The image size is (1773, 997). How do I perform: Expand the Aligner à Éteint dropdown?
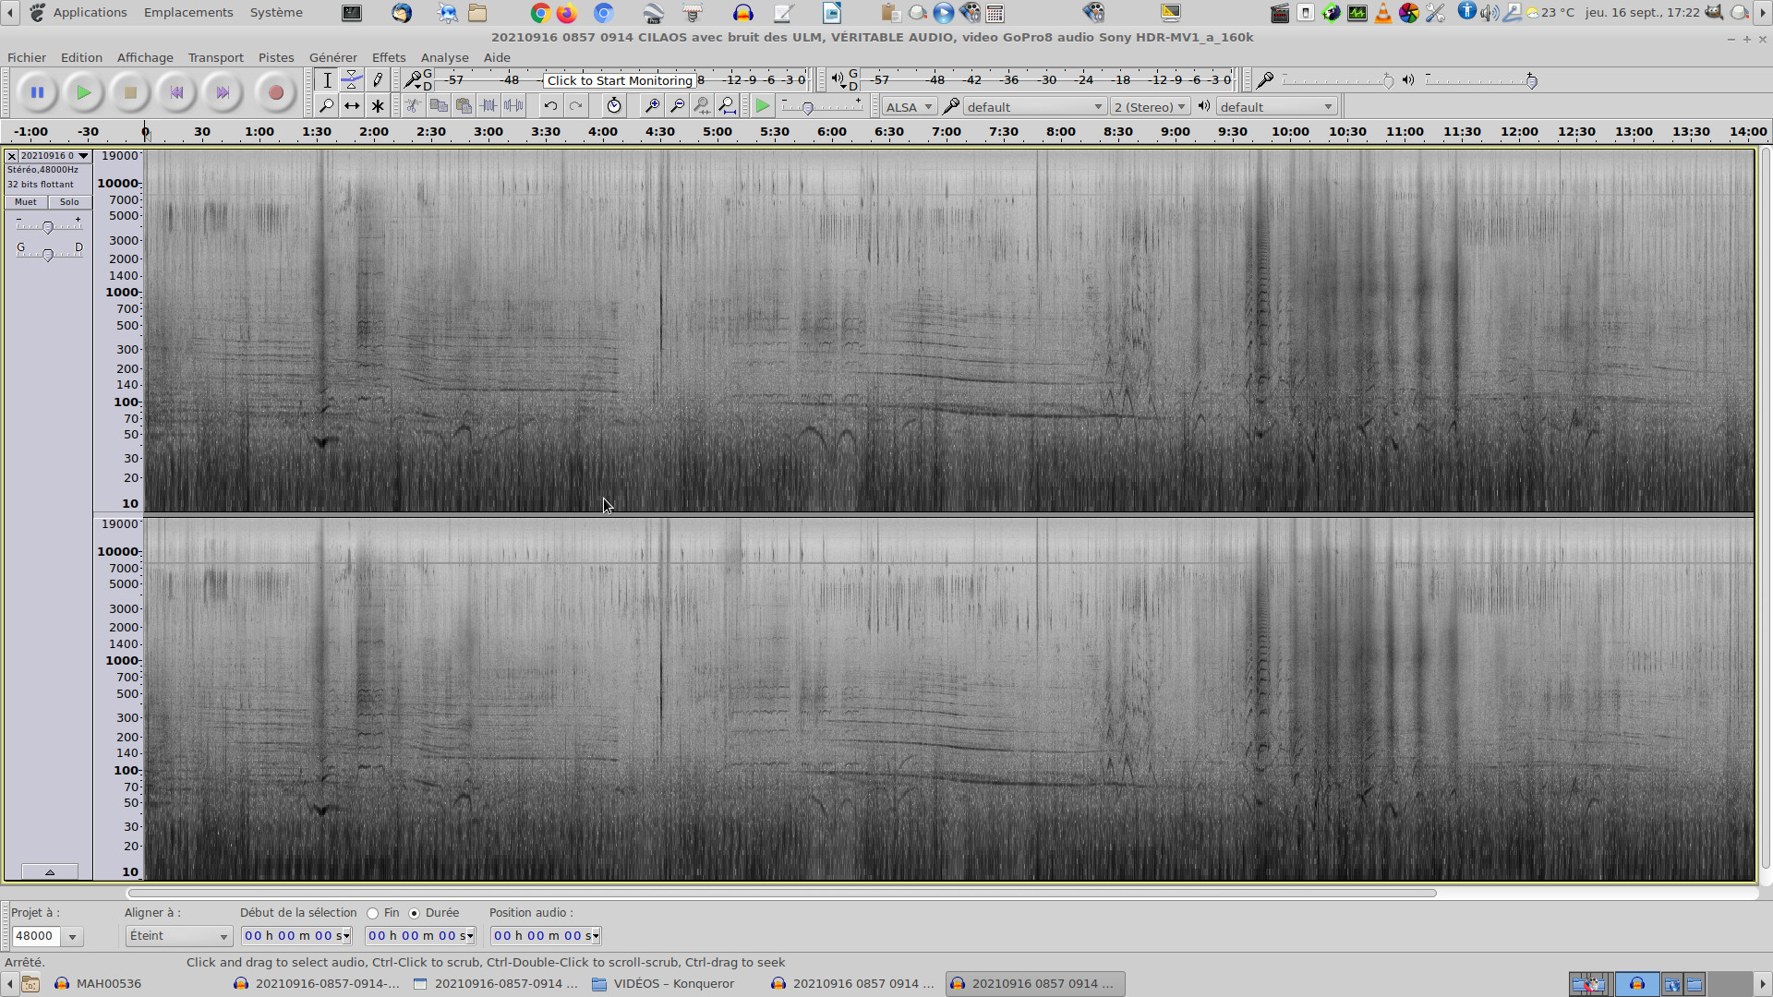(178, 936)
